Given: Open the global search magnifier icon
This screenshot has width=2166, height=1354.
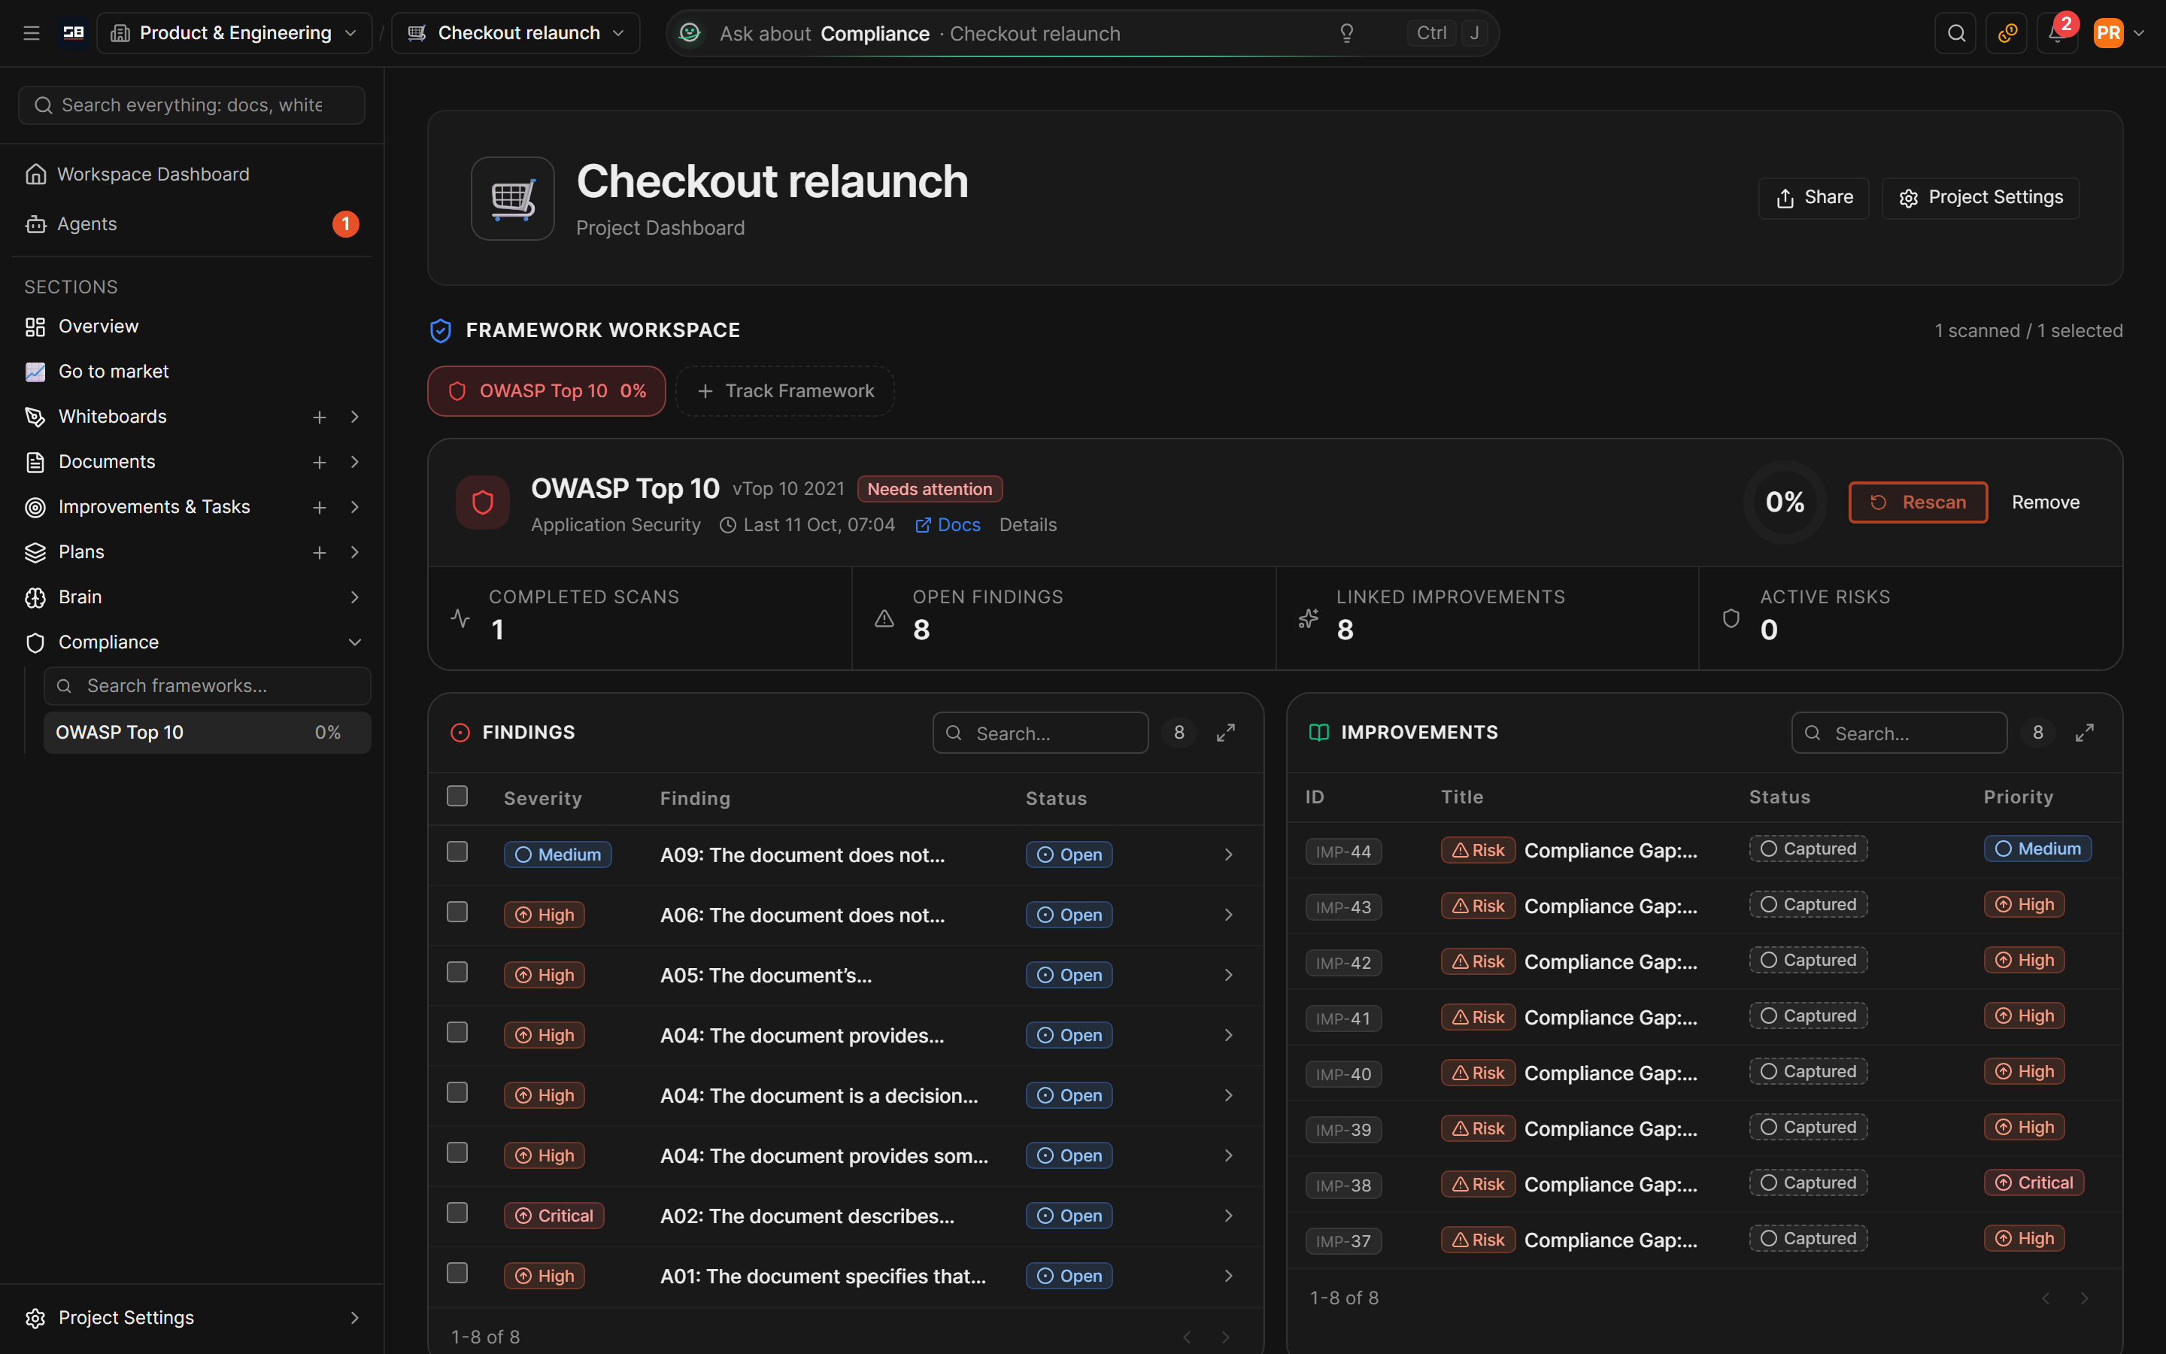Looking at the screenshot, I should click(1955, 33).
